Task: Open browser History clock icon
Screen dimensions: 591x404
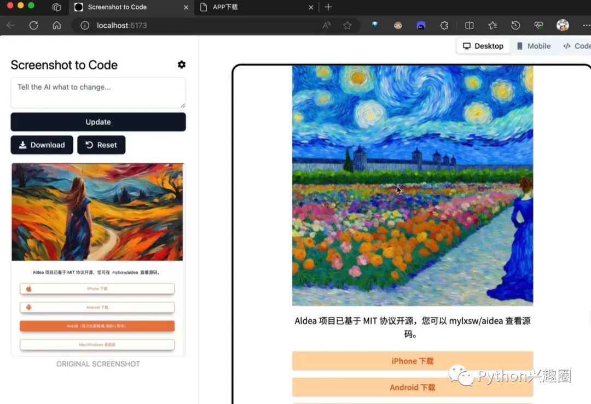Action: click(515, 25)
